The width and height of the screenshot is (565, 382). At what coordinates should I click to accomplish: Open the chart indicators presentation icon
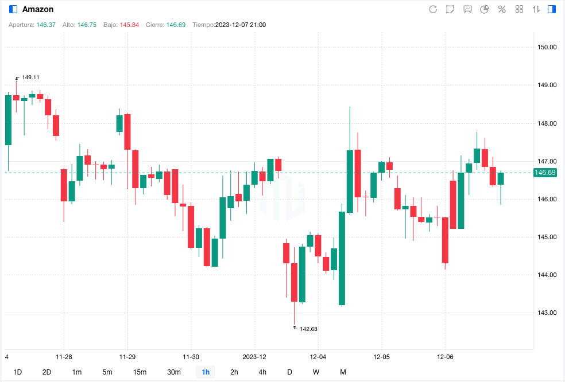tap(467, 9)
